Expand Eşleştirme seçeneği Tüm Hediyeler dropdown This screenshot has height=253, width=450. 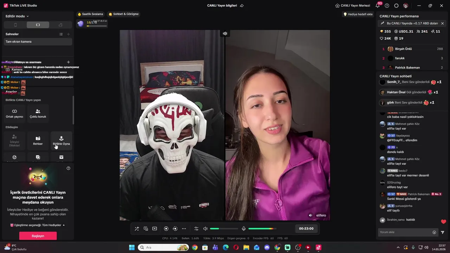[38, 225]
